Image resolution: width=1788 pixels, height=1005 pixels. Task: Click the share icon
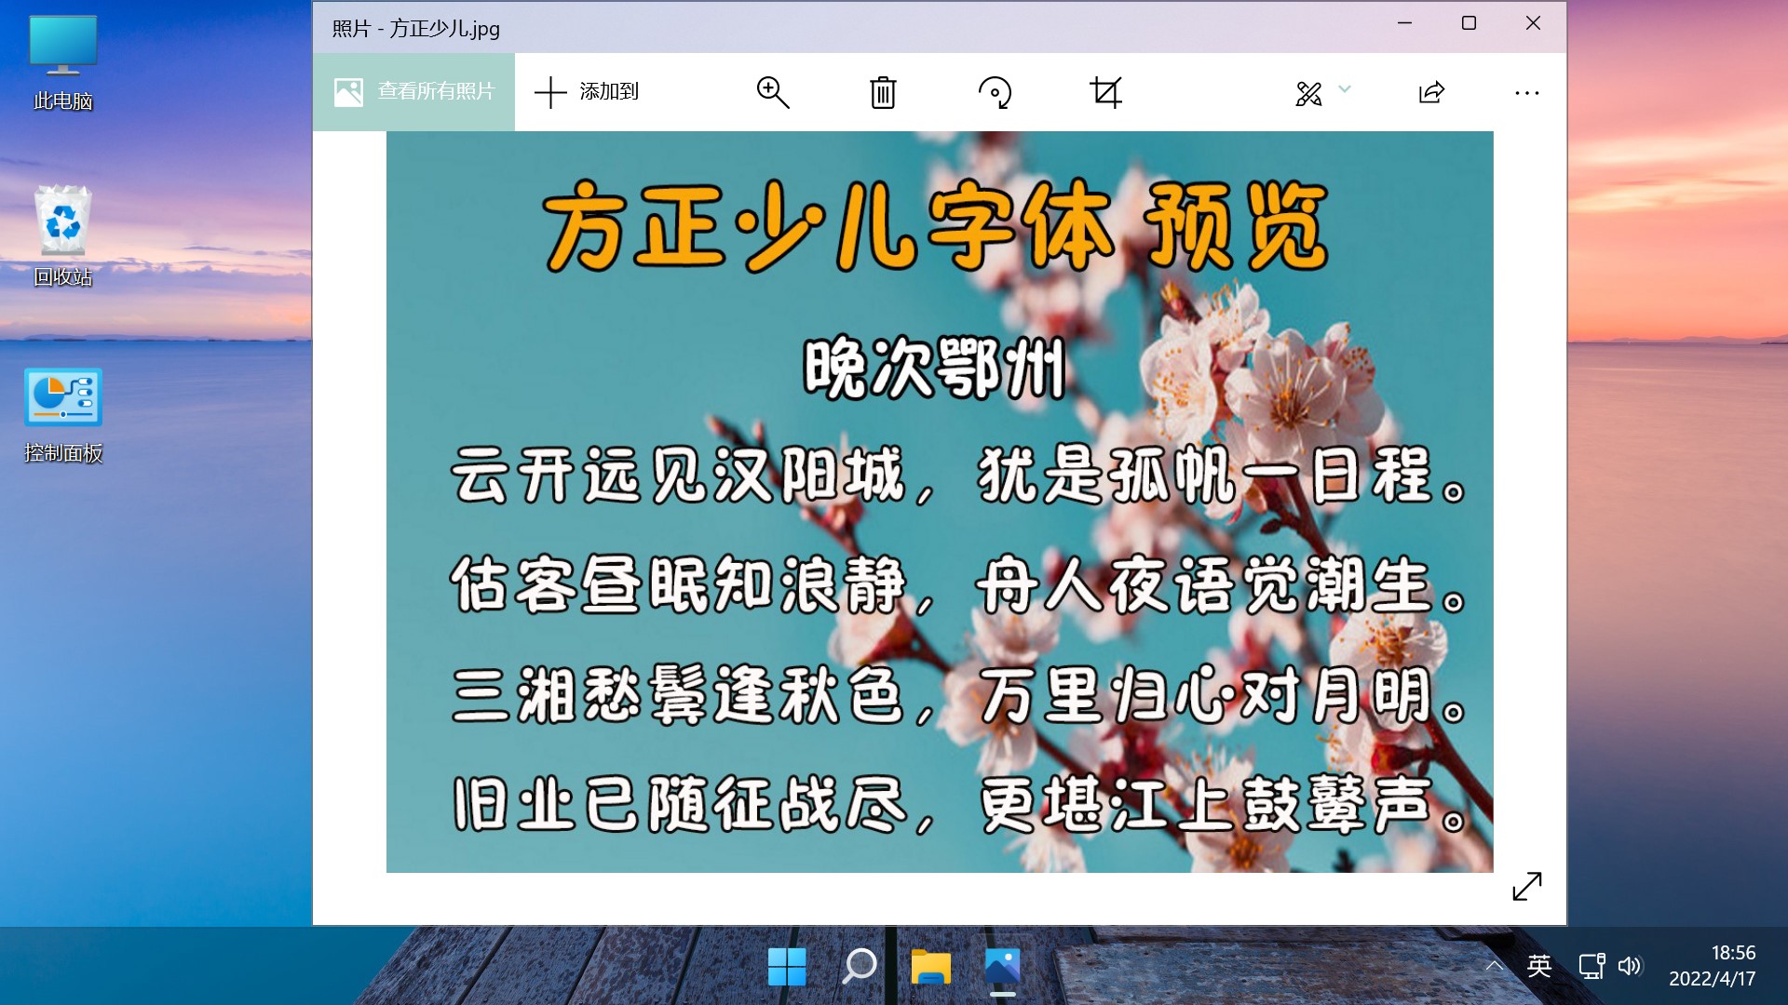click(1431, 92)
